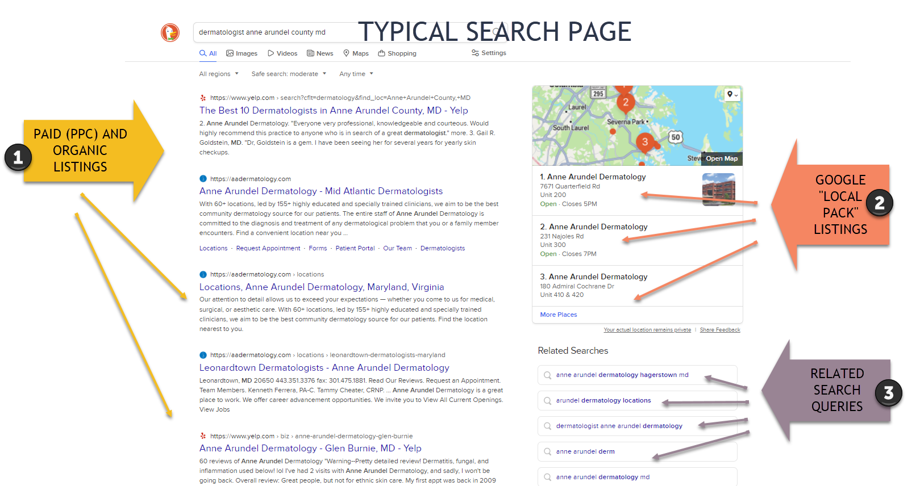Follow the More Places link
Viewport: 916px width, 486px height.
(558, 315)
